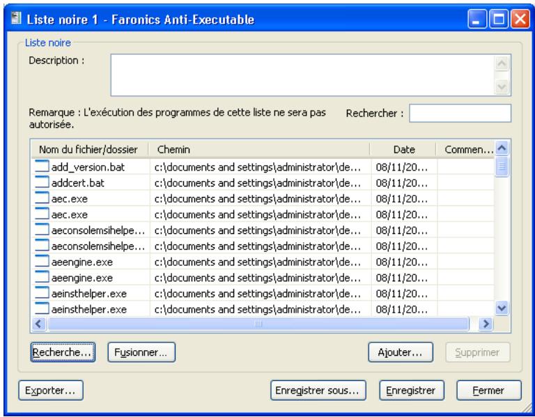Viewport: 535px width, 417px height.
Task: Click the icon of the last aeinsthelper.exe row
Action: (x=42, y=309)
